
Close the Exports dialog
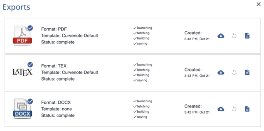tap(258, 4)
